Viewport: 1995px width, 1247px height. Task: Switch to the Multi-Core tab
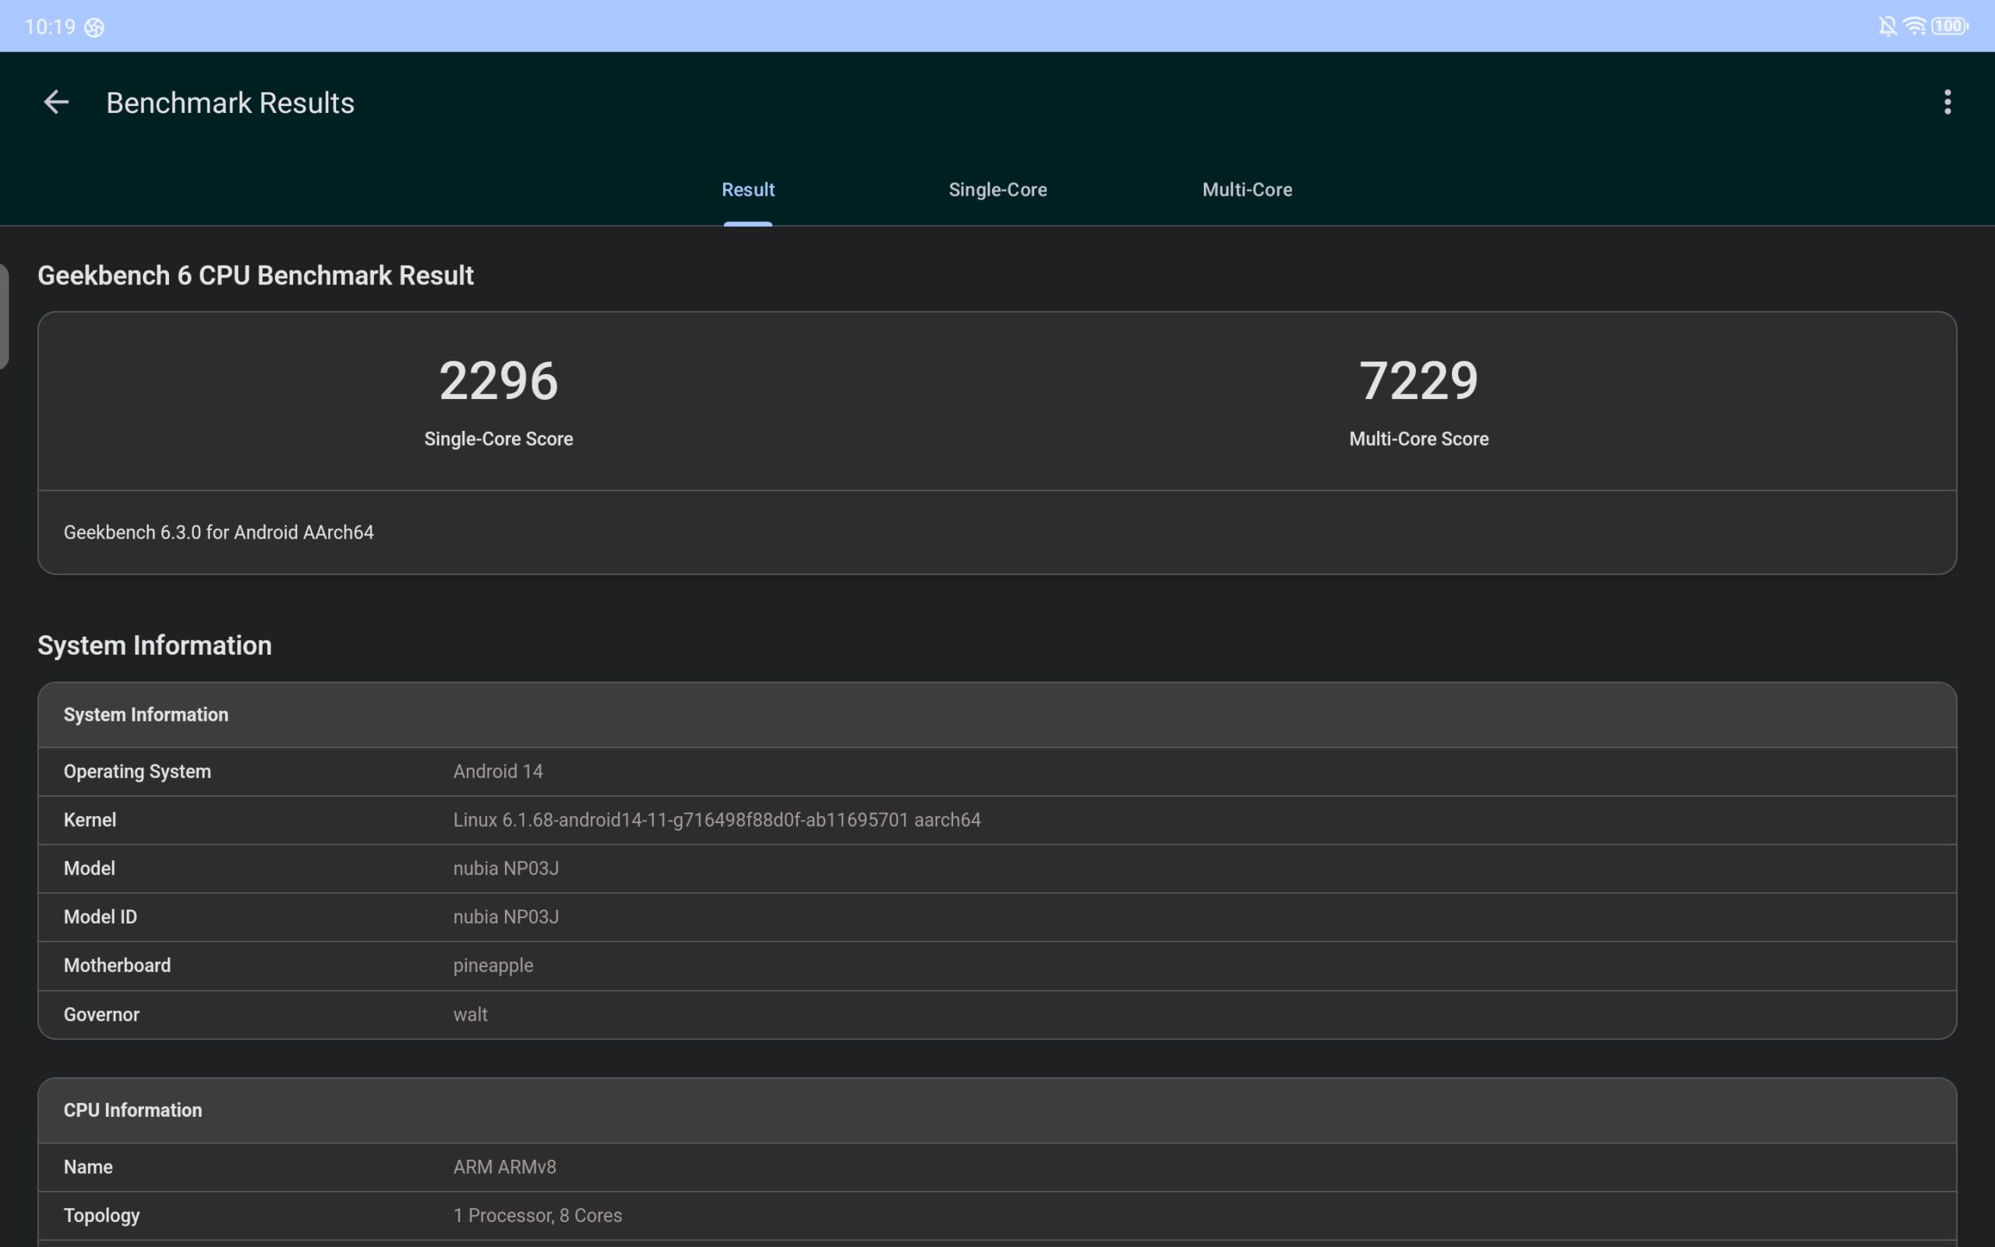[1248, 189]
